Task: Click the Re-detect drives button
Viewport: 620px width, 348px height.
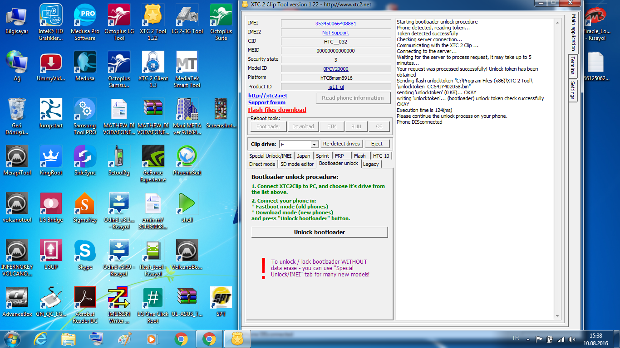Action: [341, 144]
